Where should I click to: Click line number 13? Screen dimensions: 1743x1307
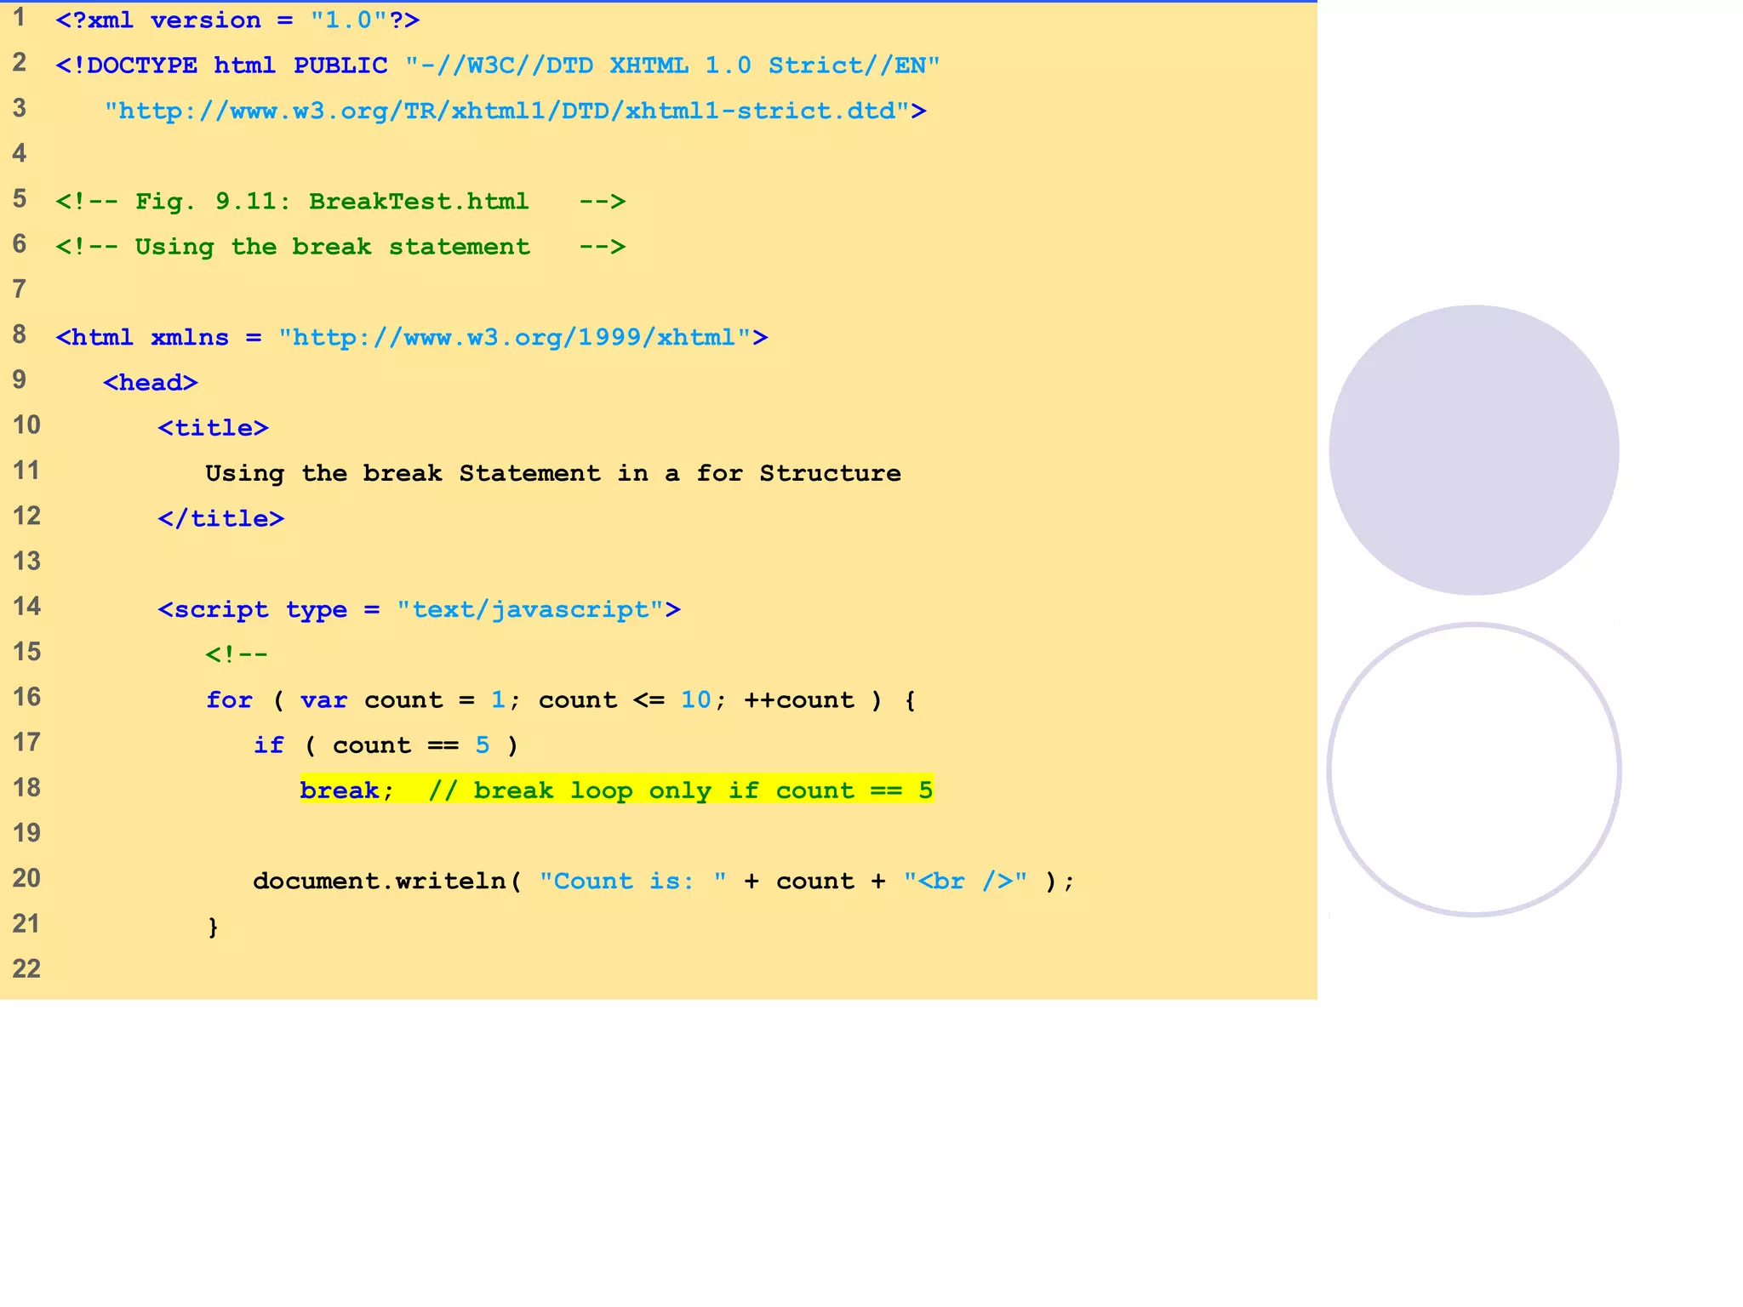click(x=26, y=561)
